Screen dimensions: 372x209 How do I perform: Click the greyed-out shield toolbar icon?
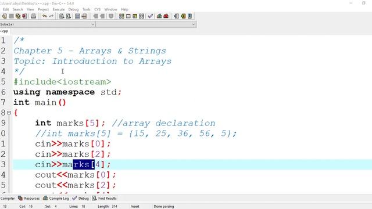coord(111,16)
